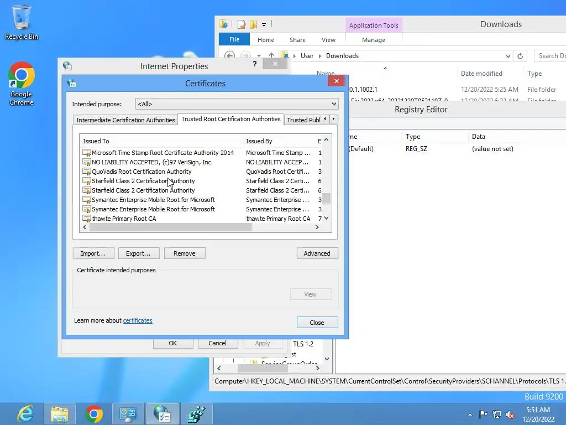
Task: Click Internet Properties title bar icon
Action: pos(67,66)
